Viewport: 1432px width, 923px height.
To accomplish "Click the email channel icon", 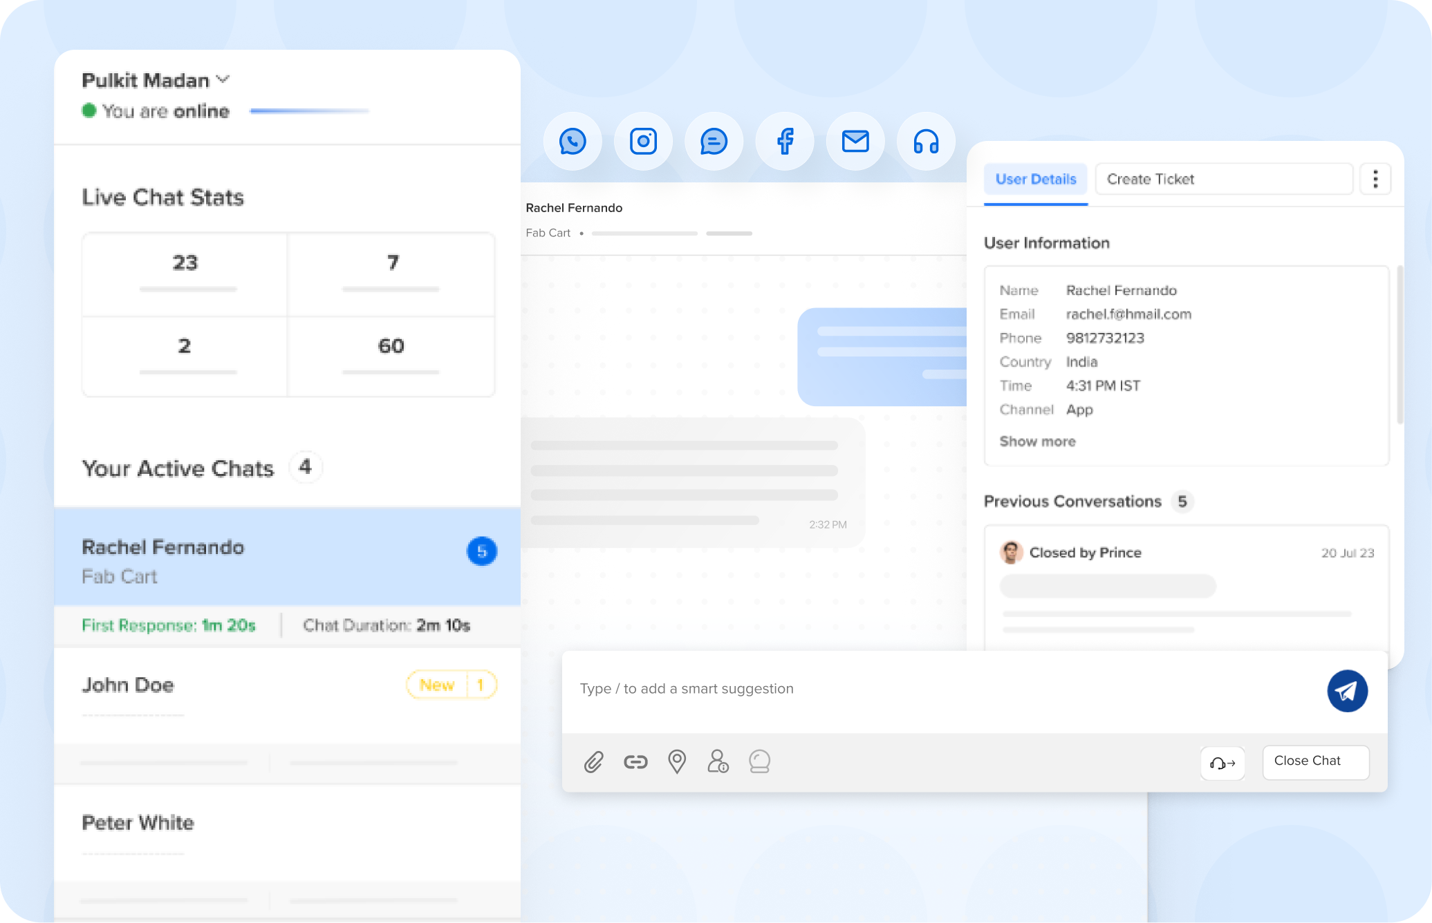I will pos(855,142).
